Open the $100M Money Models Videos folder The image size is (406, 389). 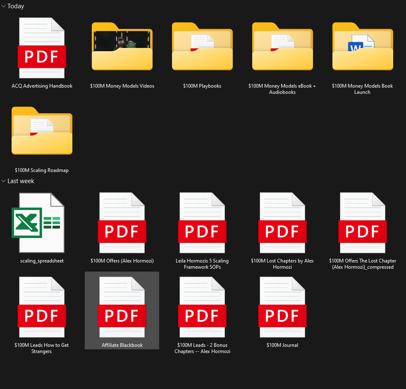[x=122, y=48]
